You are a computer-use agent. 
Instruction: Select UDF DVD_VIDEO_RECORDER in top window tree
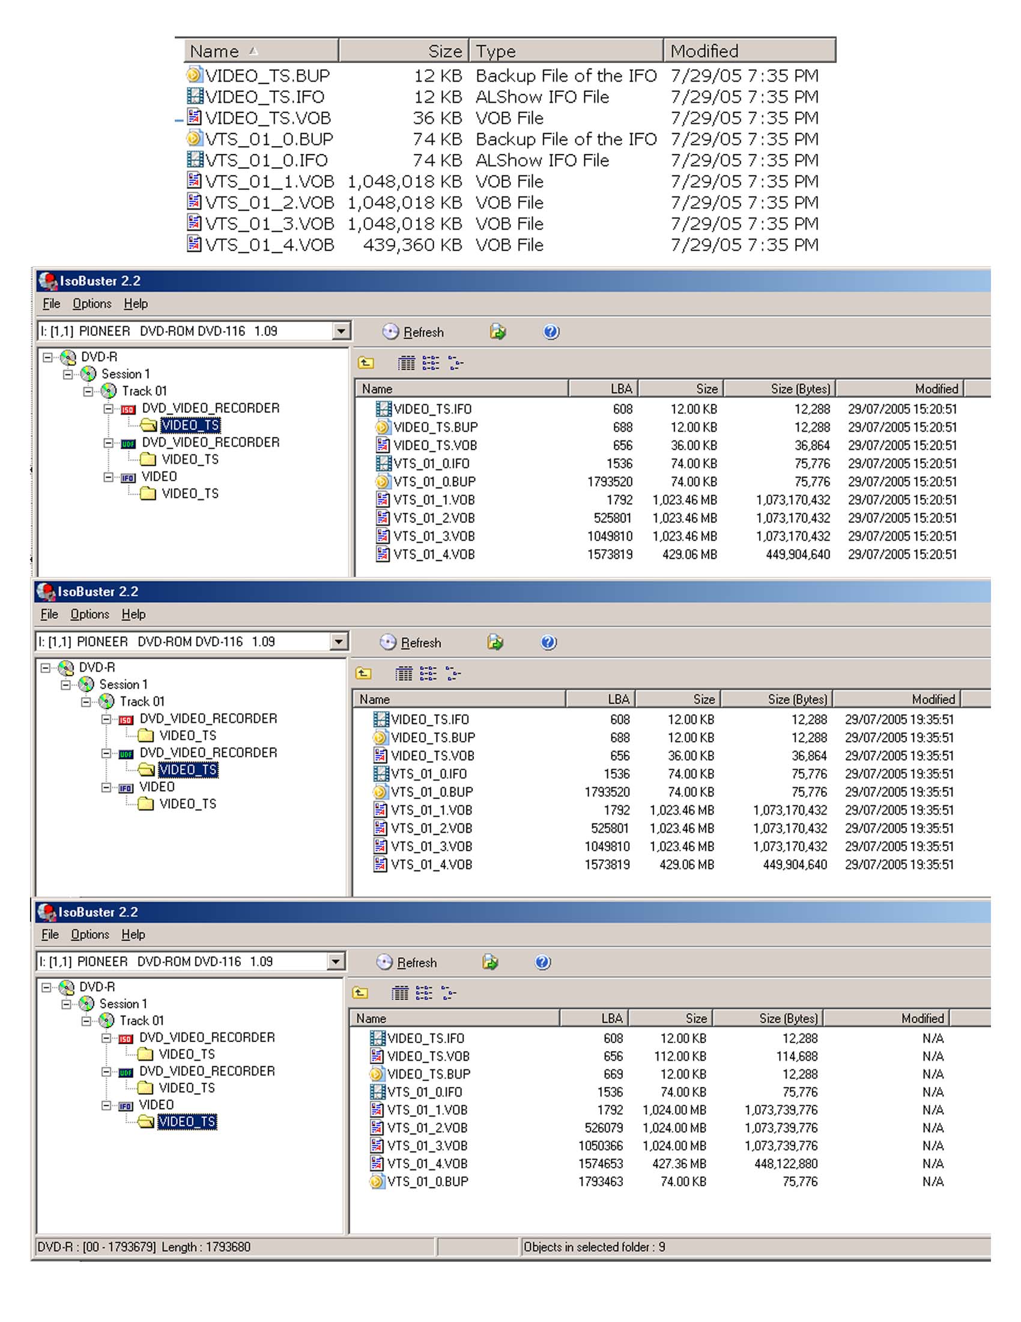click(x=210, y=442)
